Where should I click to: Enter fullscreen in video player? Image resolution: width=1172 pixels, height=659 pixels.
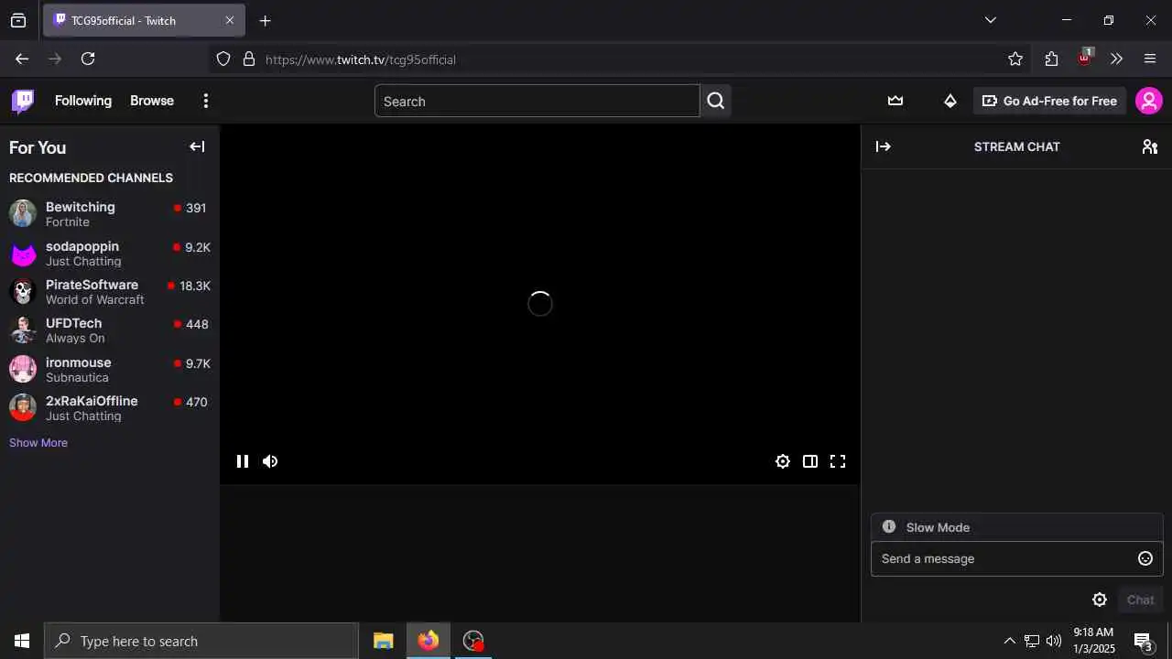tap(838, 461)
